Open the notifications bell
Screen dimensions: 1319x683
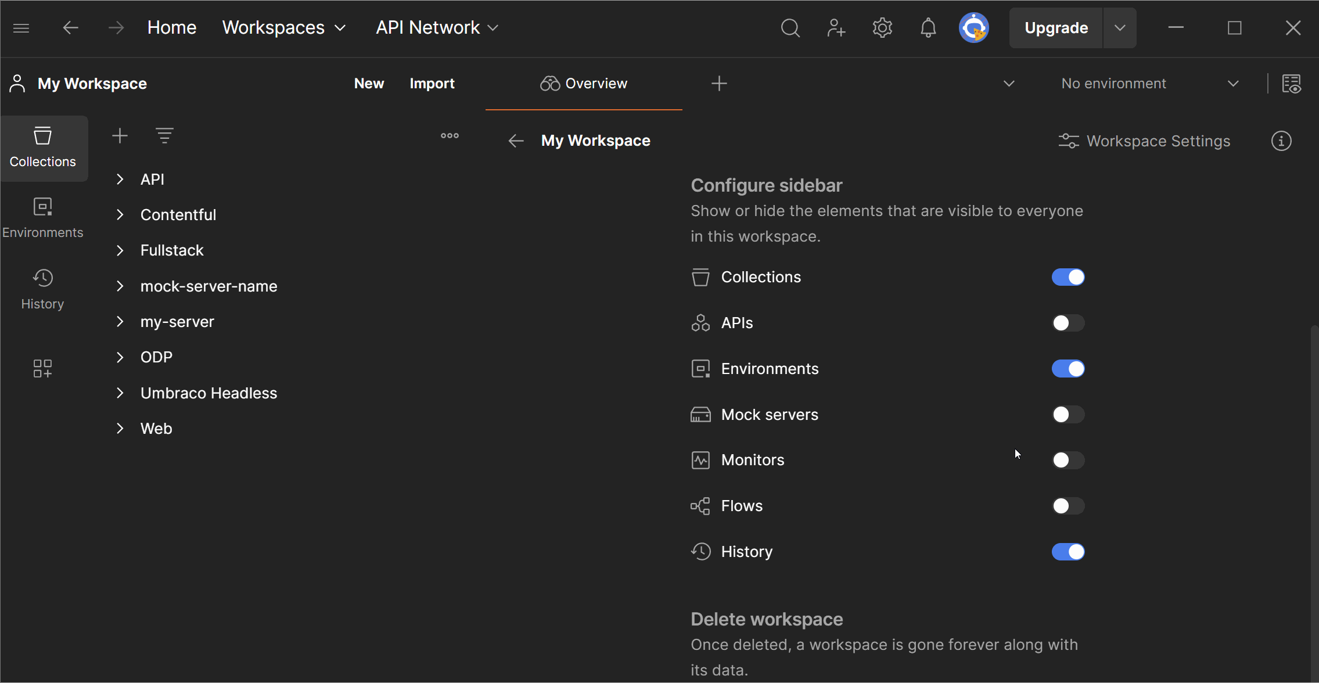click(x=928, y=28)
